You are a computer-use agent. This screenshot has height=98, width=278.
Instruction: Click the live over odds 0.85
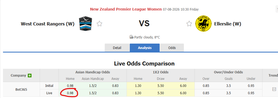pos(206,93)
